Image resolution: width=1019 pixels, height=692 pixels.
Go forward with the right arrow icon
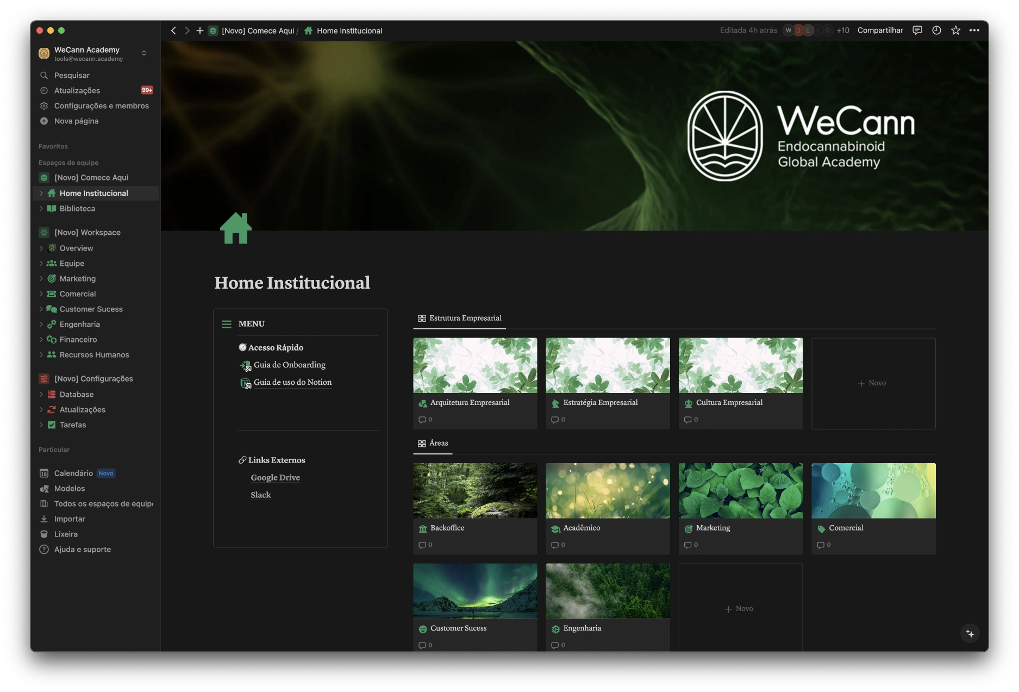coord(187,31)
